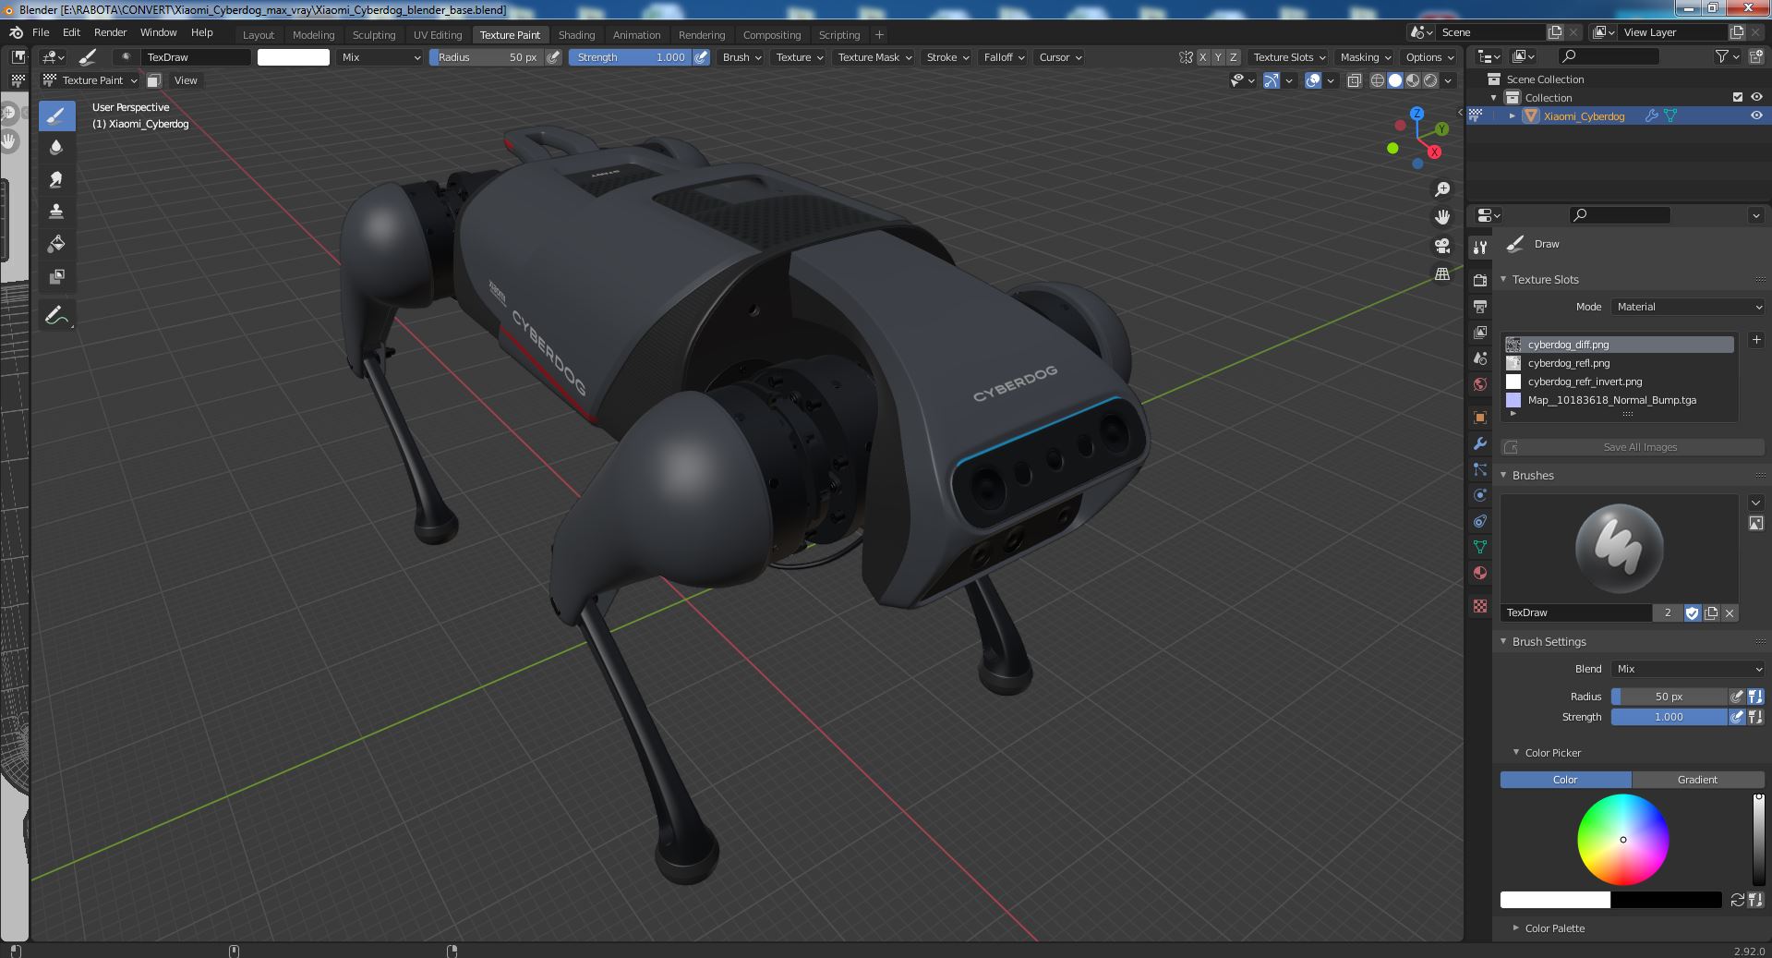The width and height of the screenshot is (1772, 958).
Task: Select cyberdog_refl.png texture slot
Action: [x=1619, y=363]
